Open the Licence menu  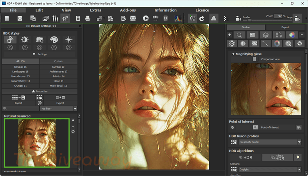point(202,10)
